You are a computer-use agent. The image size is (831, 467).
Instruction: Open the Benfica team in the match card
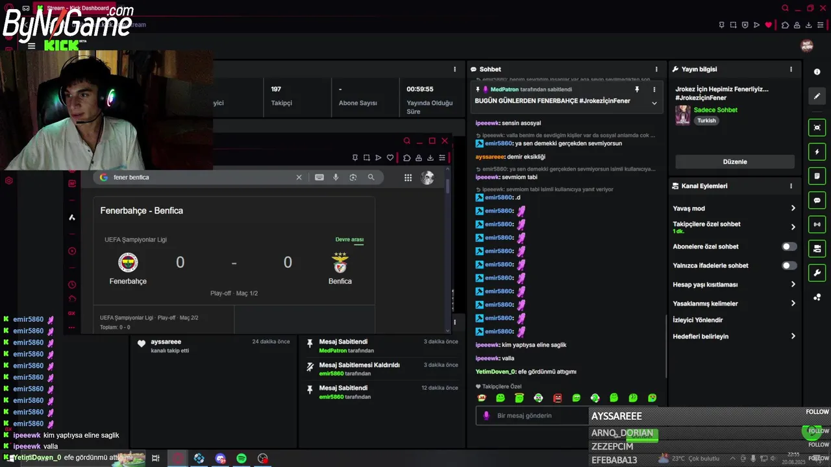tap(340, 269)
